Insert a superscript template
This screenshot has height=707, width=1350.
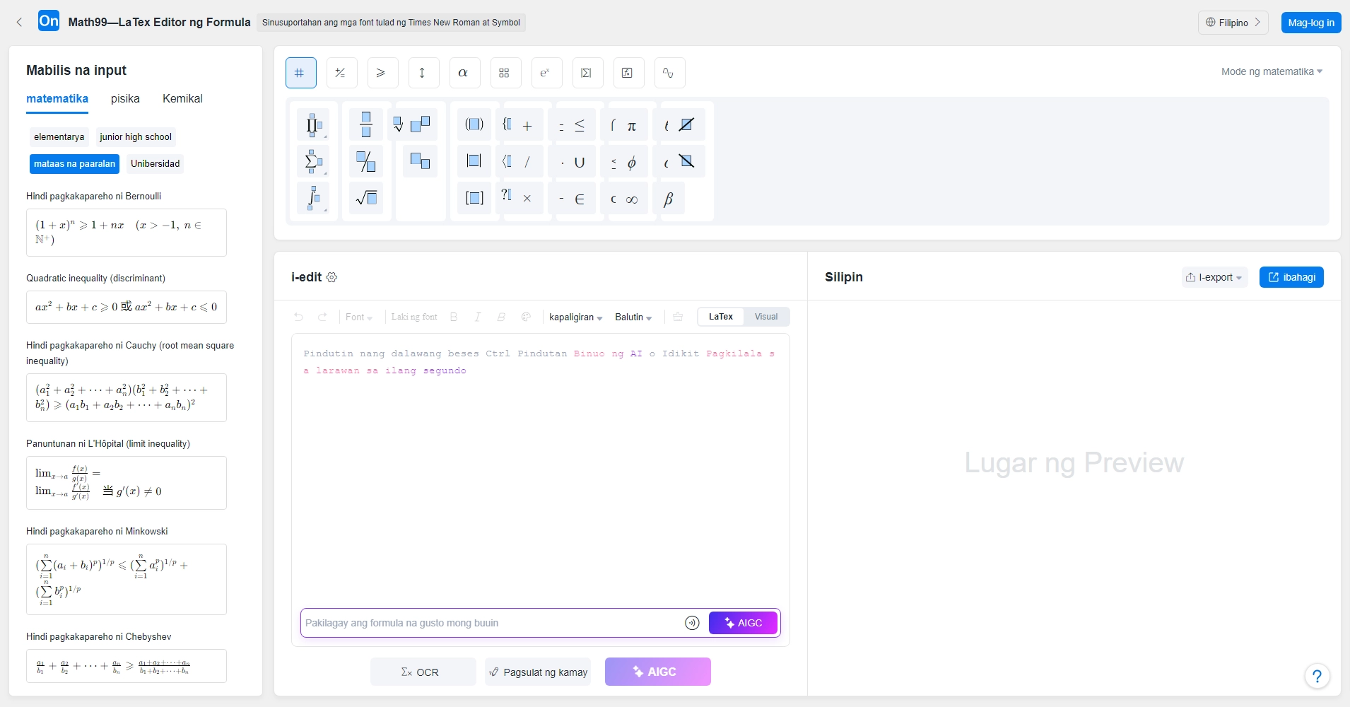click(x=421, y=124)
